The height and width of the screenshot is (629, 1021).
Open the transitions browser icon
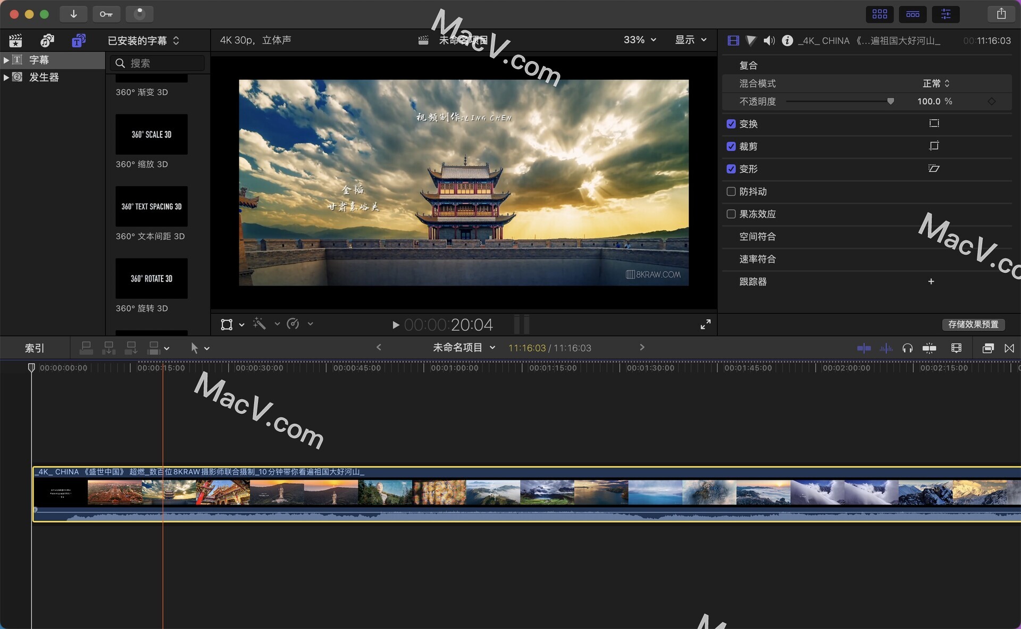pyautogui.click(x=1009, y=348)
